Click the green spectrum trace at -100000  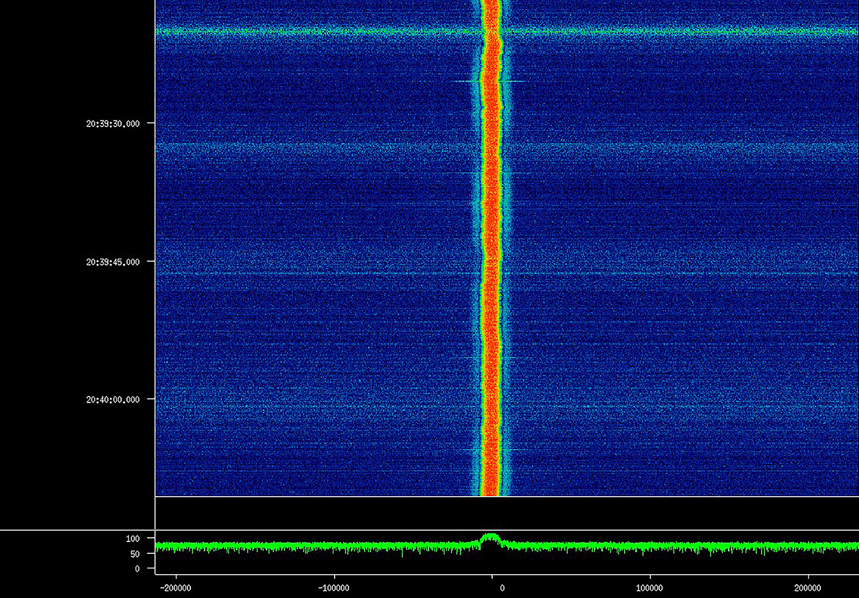click(333, 546)
